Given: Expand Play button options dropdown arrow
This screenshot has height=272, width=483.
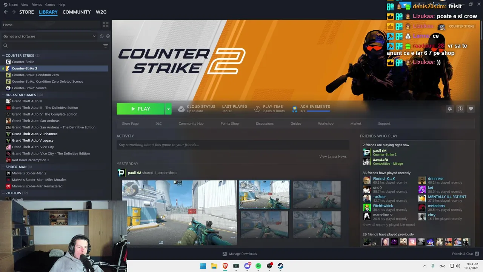Looking at the screenshot, I should (x=169, y=109).
